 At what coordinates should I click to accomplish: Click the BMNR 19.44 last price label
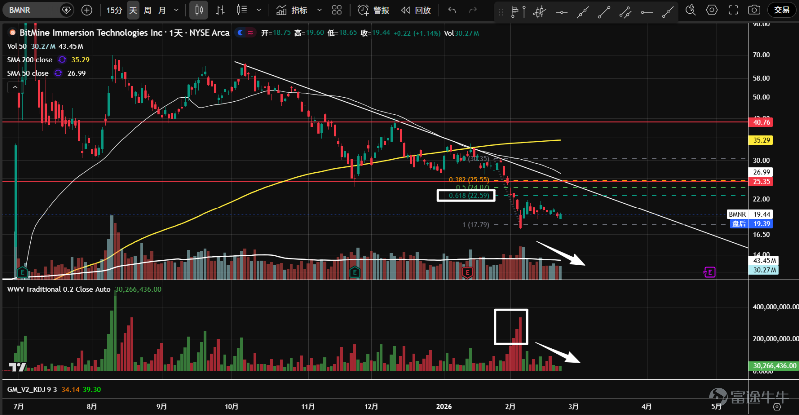[750, 214]
